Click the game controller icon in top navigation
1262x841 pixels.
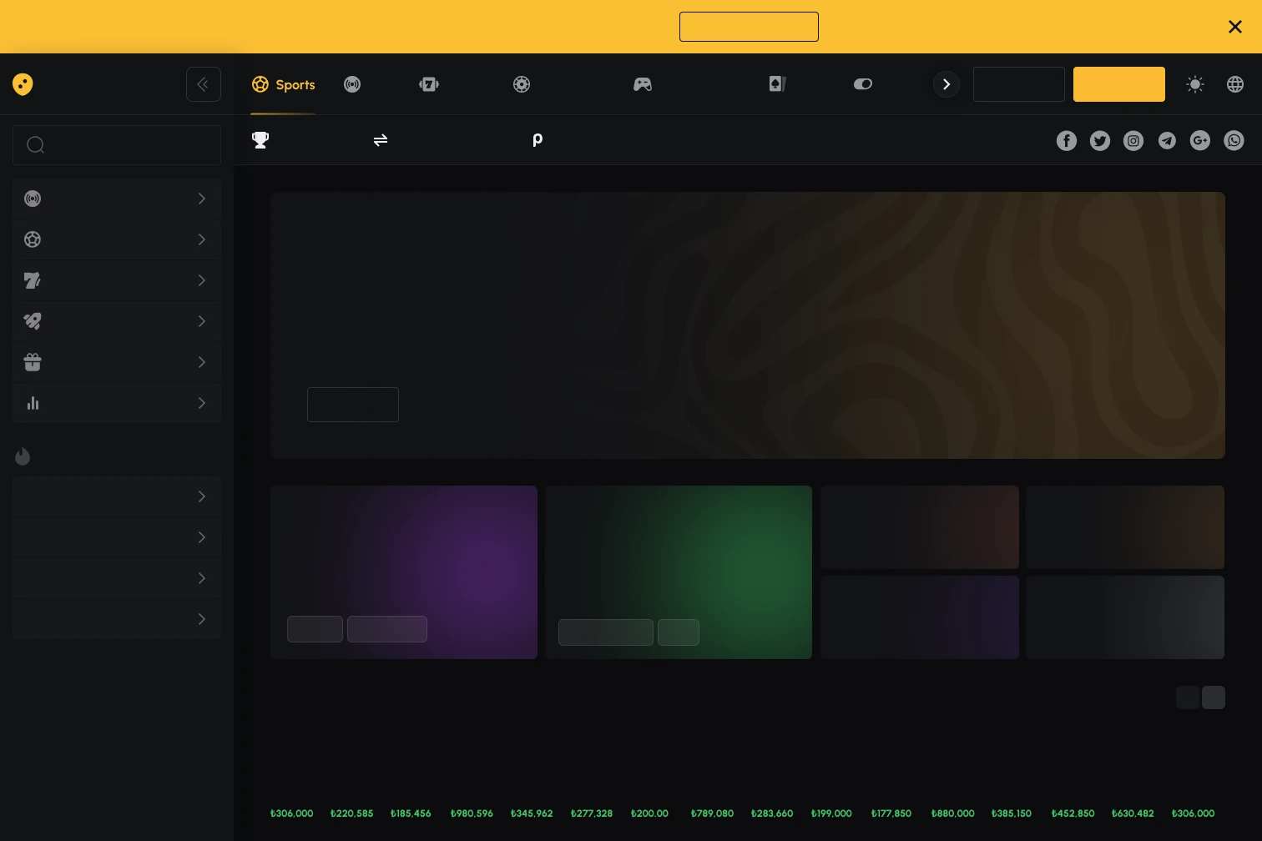(x=642, y=84)
